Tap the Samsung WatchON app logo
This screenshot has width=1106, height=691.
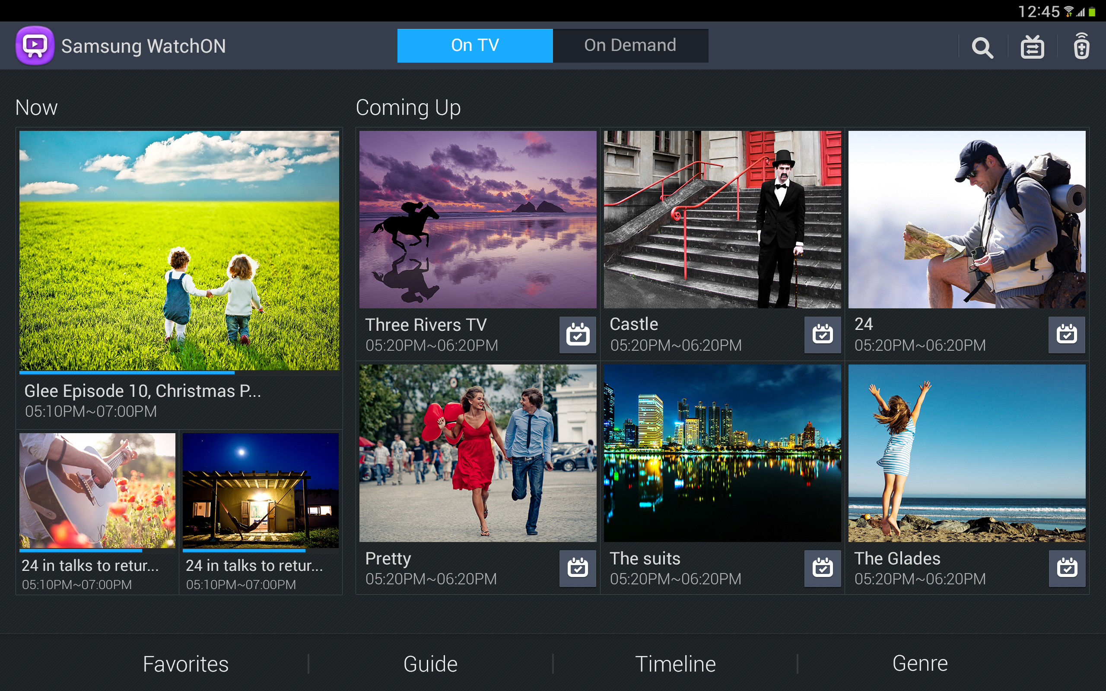coord(35,46)
